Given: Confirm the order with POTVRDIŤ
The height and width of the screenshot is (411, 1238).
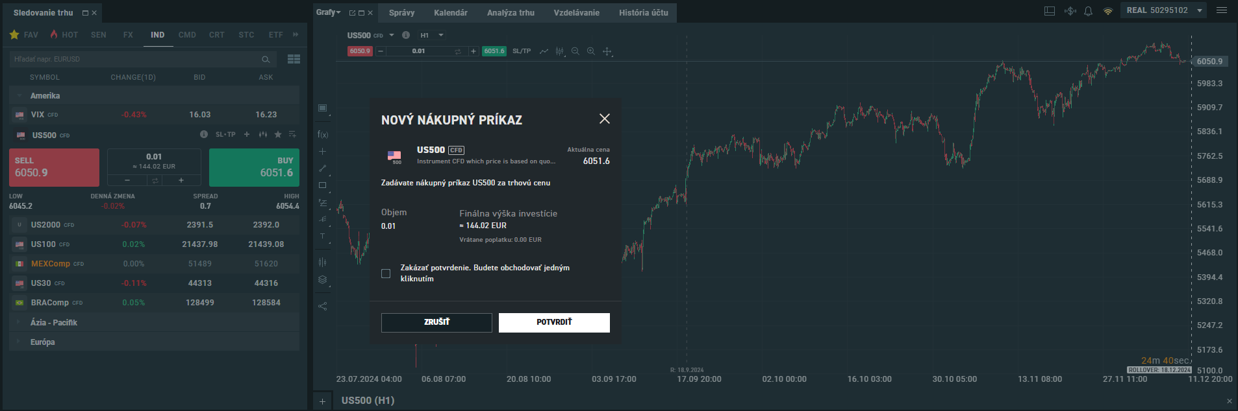Looking at the screenshot, I should point(554,322).
